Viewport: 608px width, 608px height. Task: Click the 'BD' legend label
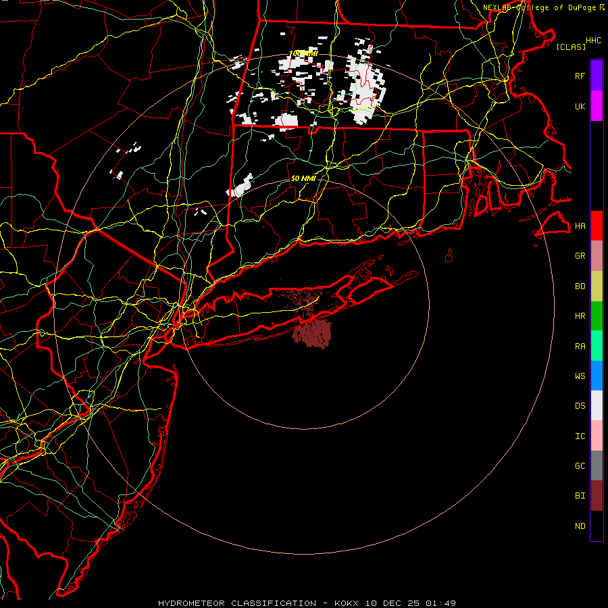coord(580,286)
